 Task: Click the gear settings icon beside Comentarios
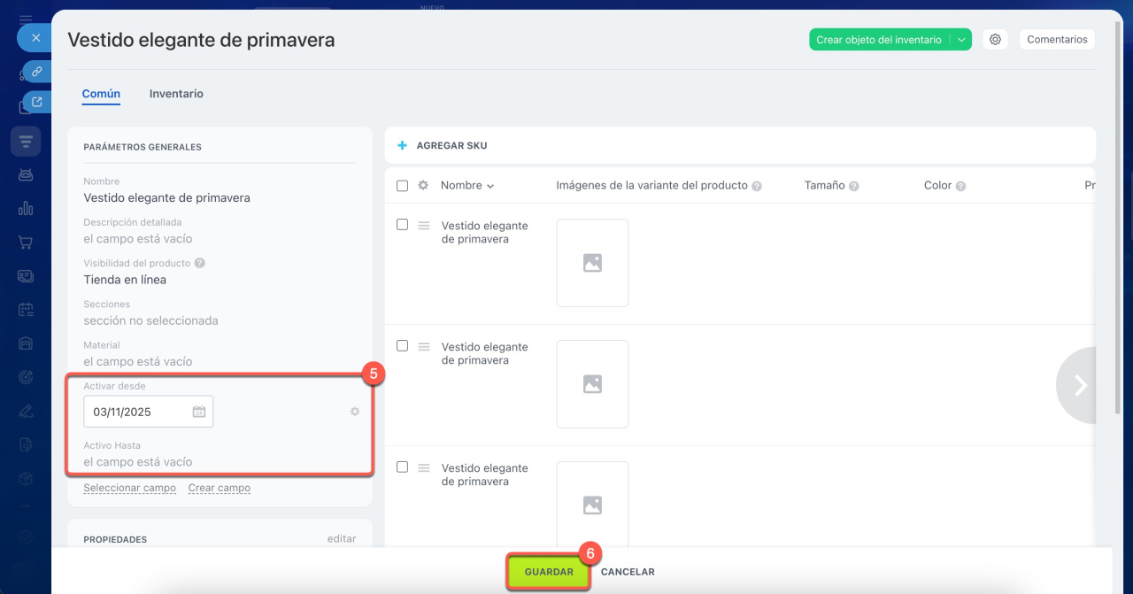pyautogui.click(x=995, y=40)
